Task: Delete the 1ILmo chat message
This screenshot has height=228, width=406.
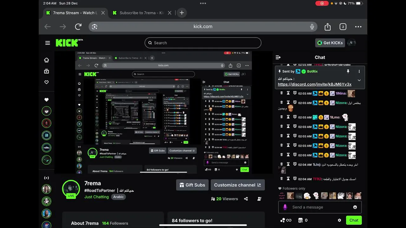Action: coord(281,117)
